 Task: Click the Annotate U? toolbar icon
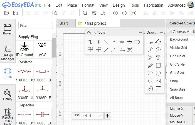coord(103,13)
